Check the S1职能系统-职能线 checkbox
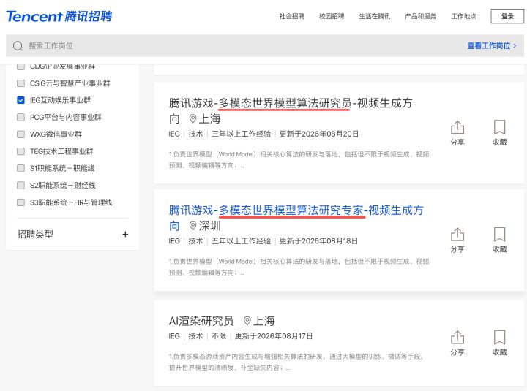Image resolution: width=527 pixels, height=391 pixels. [x=20, y=168]
